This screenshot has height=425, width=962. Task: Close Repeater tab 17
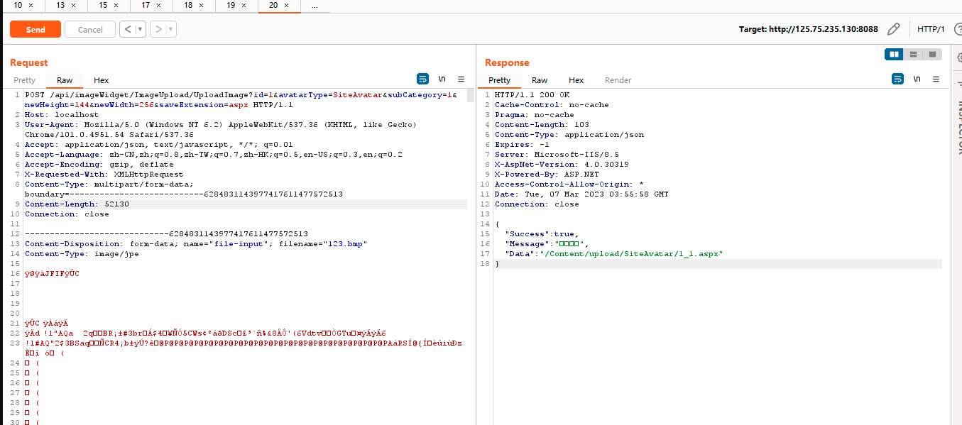coord(159,5)
